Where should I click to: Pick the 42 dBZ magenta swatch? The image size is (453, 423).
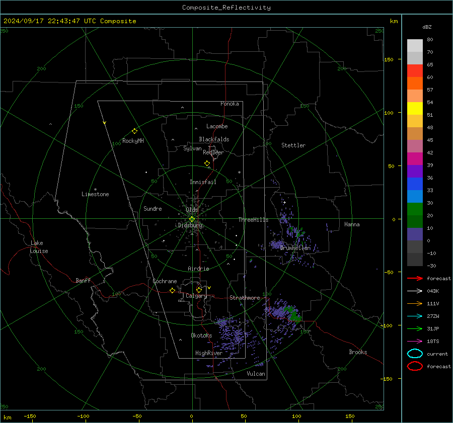415,158
